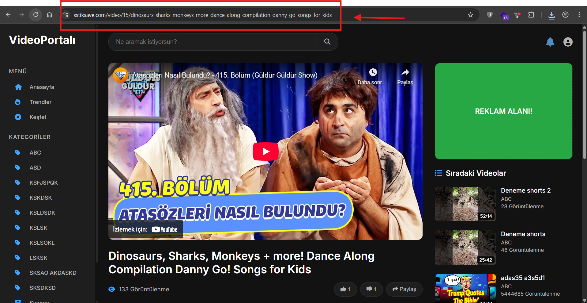Open the SKSAO AKDASKD category
The image size is (587, 303).
point(53,273)
